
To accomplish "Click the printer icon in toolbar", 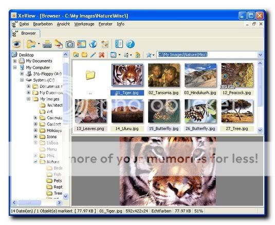I will 47,44.
